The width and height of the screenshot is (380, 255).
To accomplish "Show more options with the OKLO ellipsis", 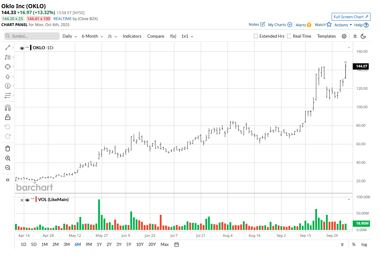I will tap(27, 47).
